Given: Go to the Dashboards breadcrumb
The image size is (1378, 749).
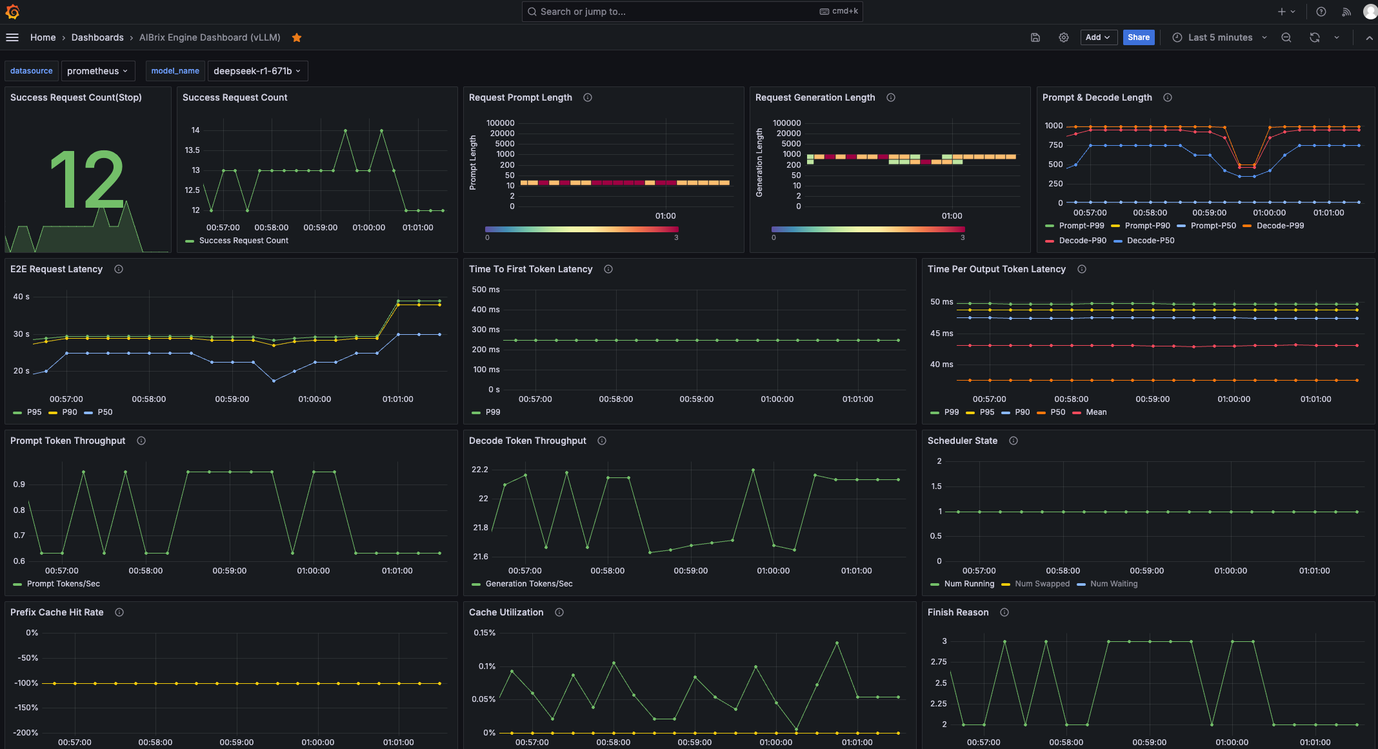Looking at the screenshot, I should point(97,37).
